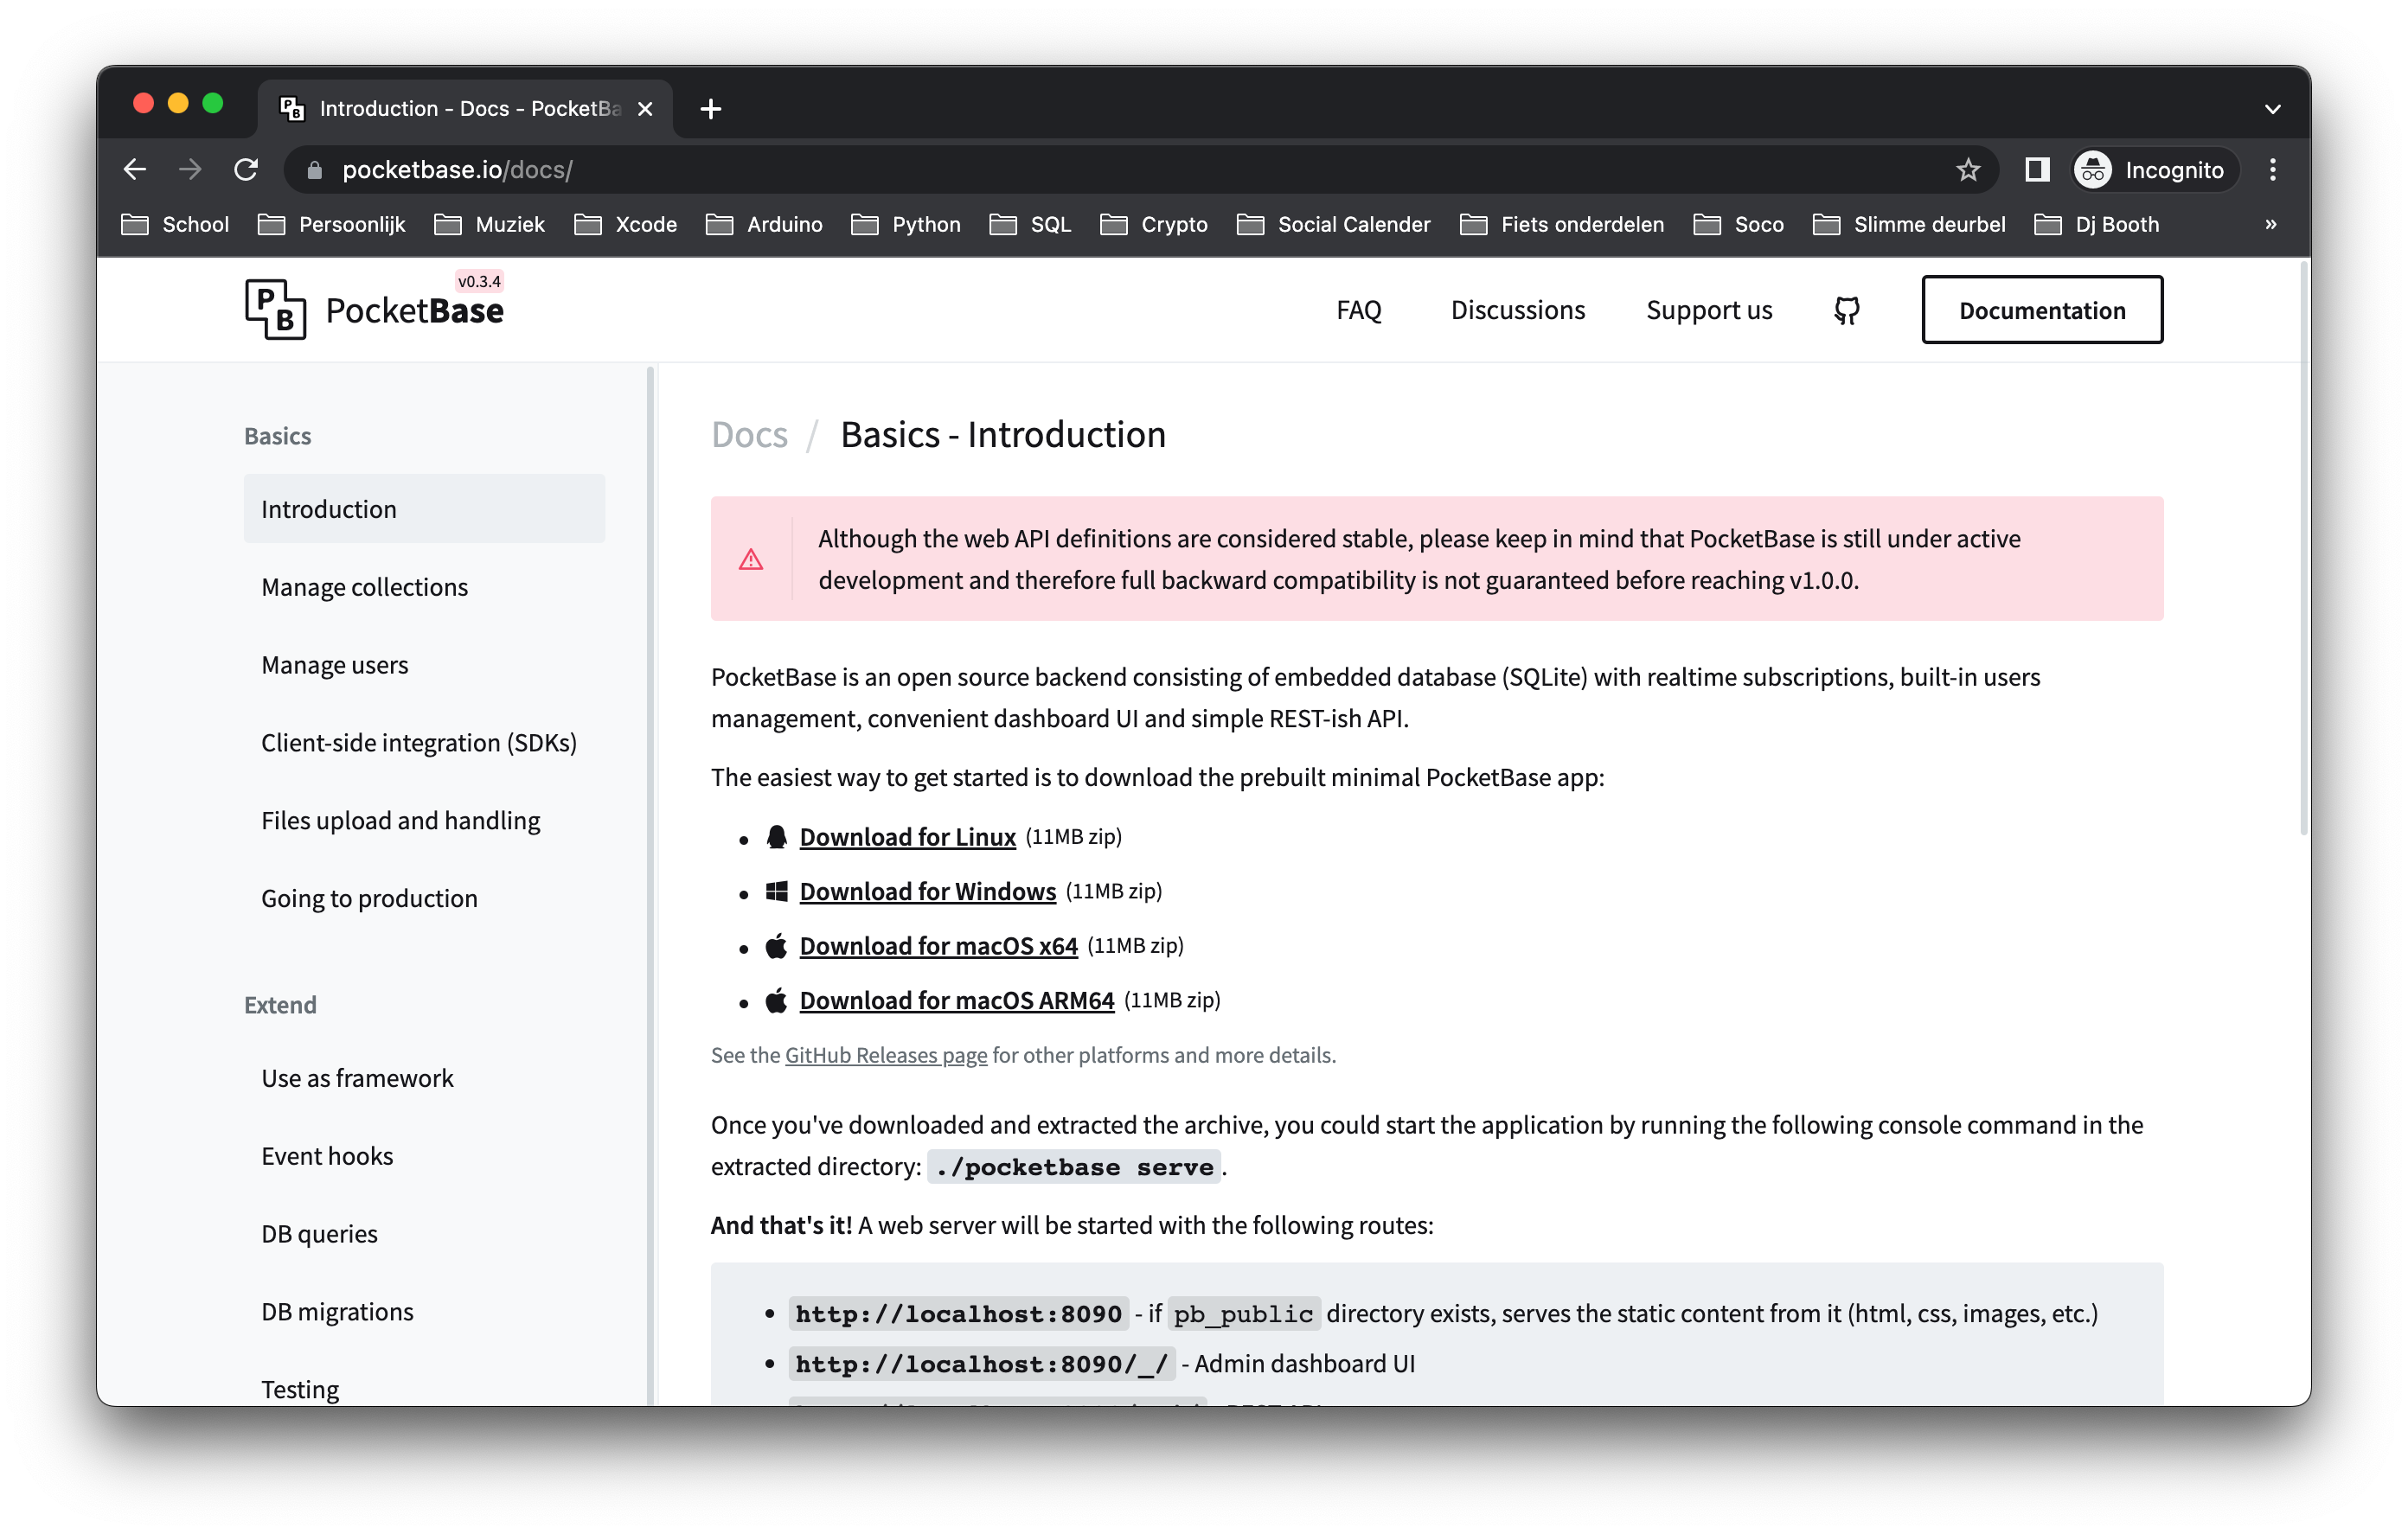
Task: Select the Introduction - Docs browser tab
Action: pos(465,108)
